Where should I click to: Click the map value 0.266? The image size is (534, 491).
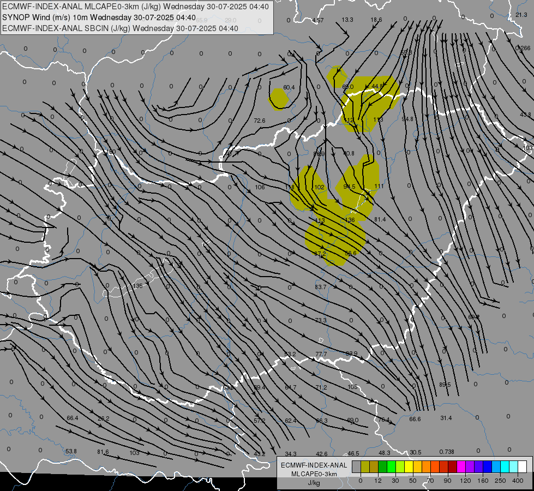(523, 49)
